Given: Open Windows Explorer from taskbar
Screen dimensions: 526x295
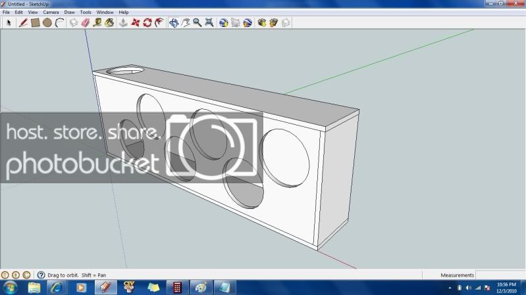Looking at the screenshot, I should (x=34, y=287).
